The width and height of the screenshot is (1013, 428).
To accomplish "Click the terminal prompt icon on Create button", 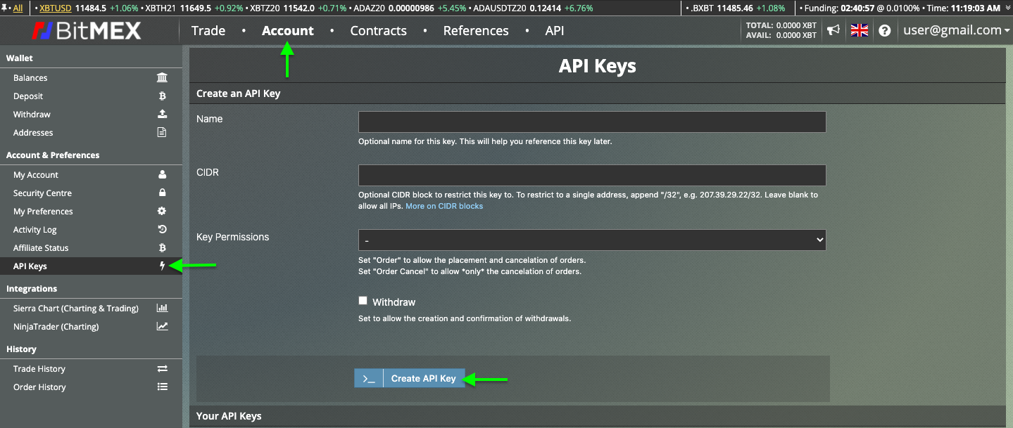I will [x=369, y=378].
